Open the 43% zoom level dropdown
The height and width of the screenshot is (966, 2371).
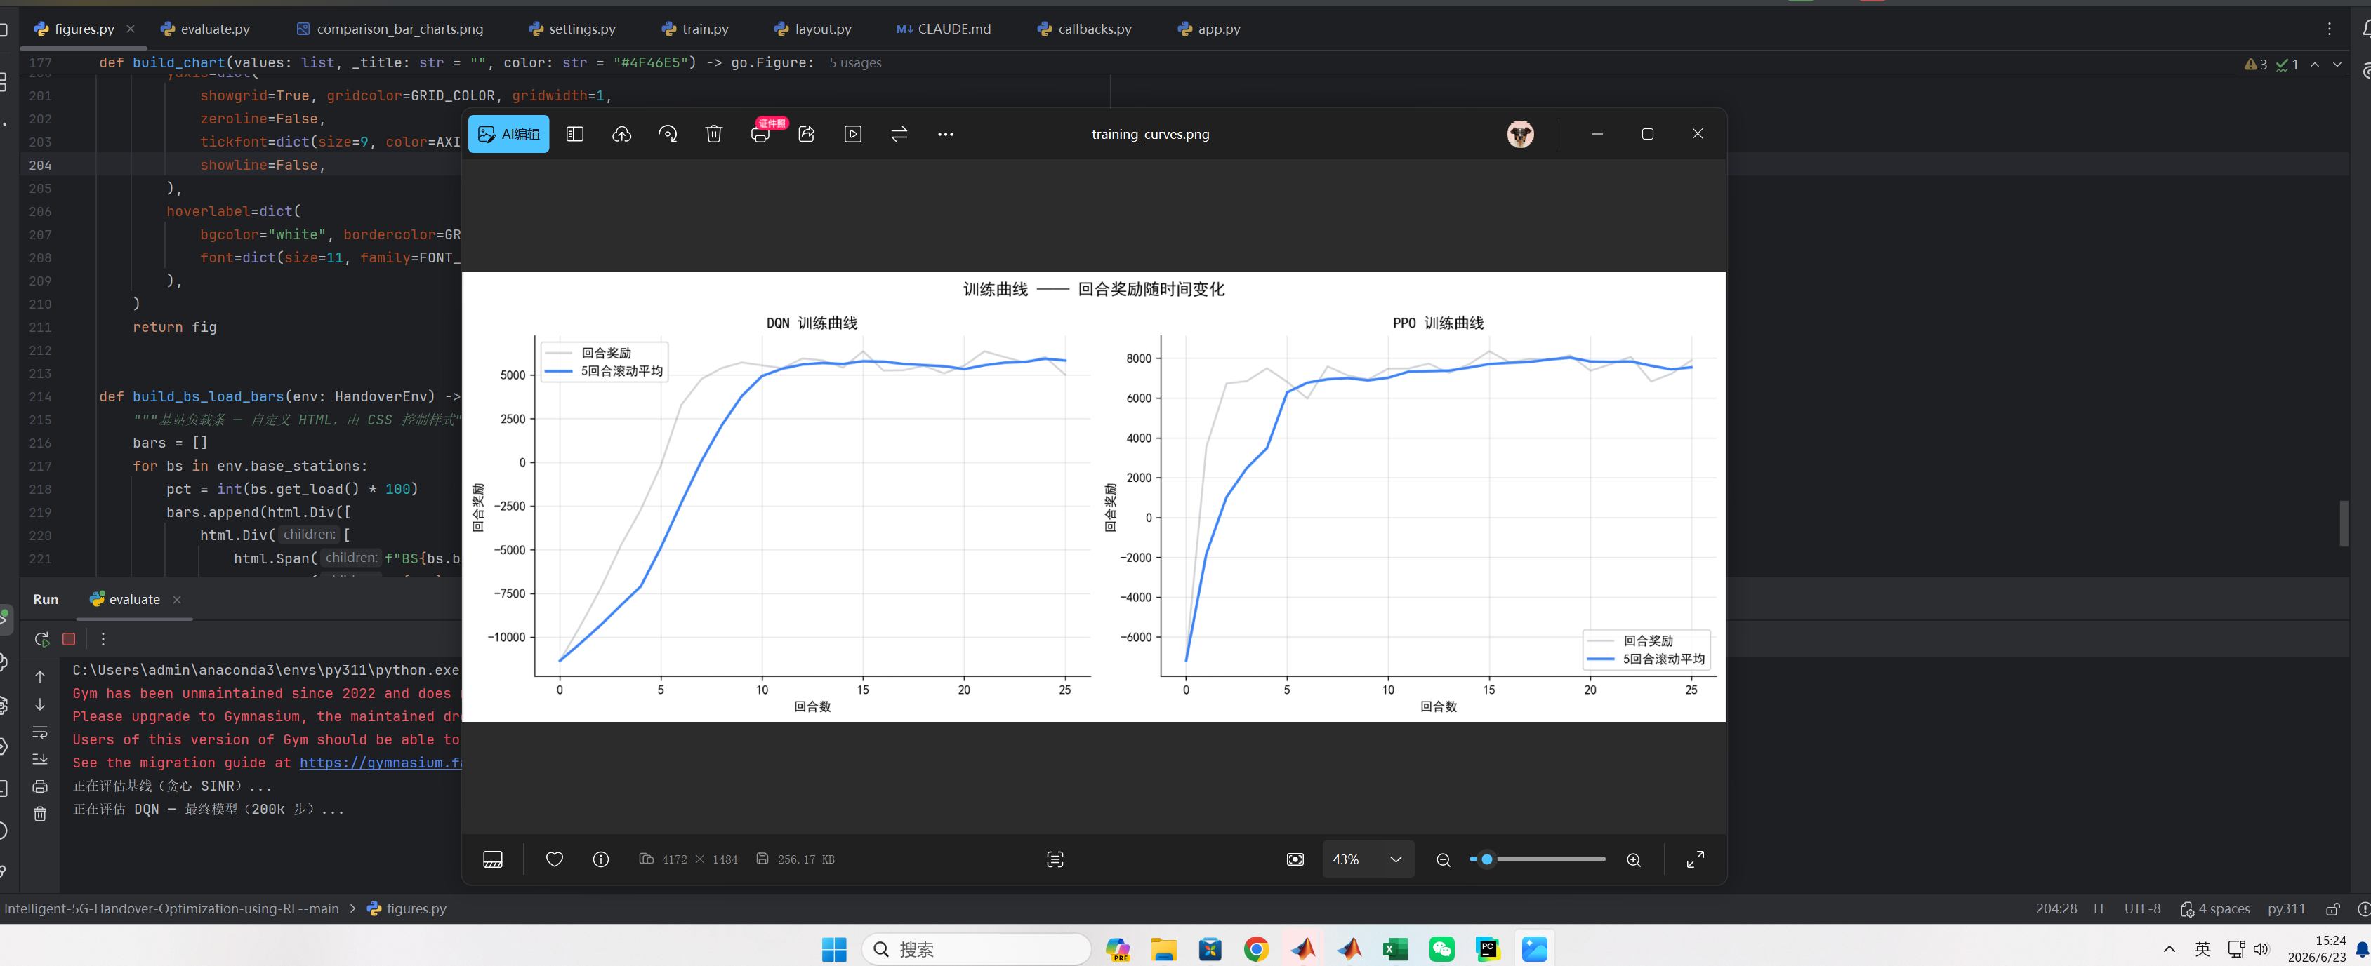[x=1368, y=859]
